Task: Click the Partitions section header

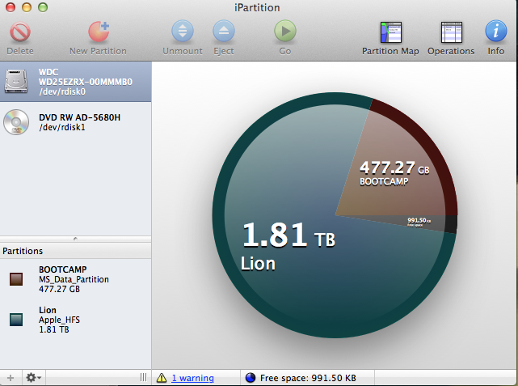Action: click(x=76, y=251)
